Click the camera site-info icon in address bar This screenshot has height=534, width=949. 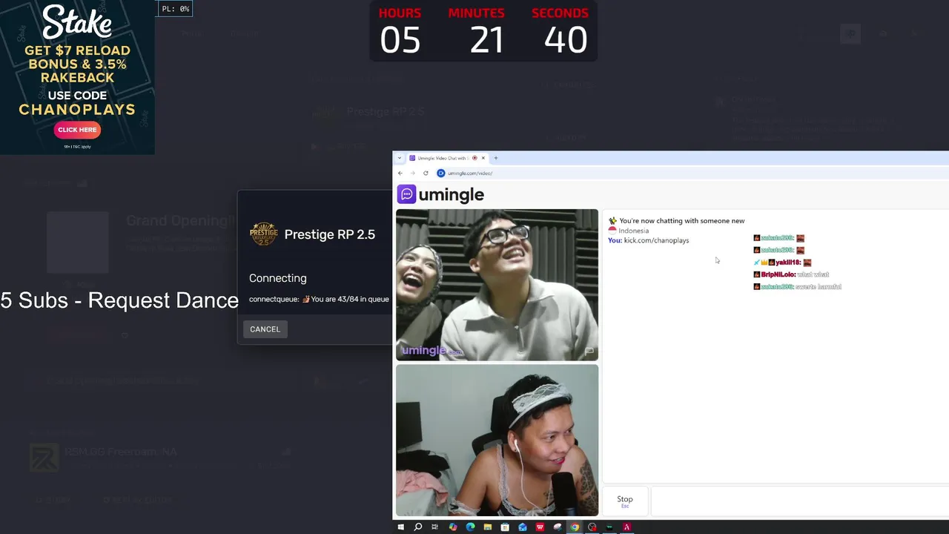point(440,173)
